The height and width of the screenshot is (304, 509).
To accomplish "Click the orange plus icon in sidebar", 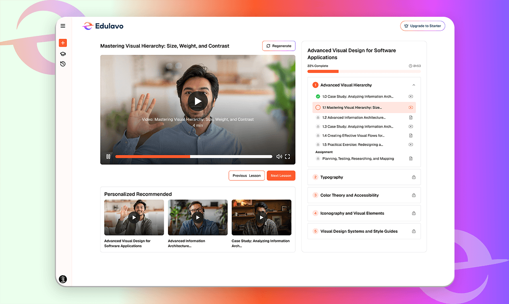I will pyautogui.click(x=63, y=43).
